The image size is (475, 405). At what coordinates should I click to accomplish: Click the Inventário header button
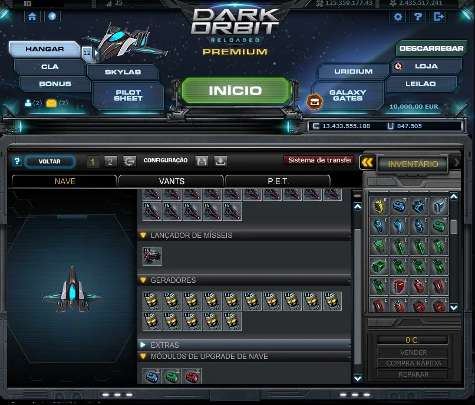pos(413,164)
